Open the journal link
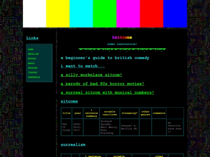210x157 pixels. click(33, 72)
